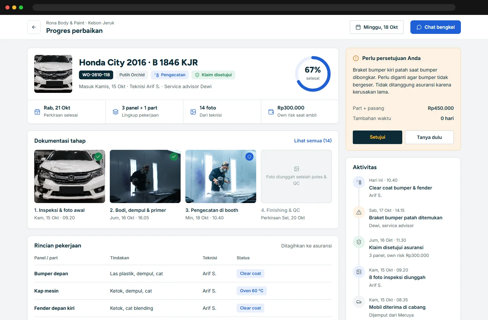Screen dimensions: 488x320
Task: Click photo icon for 8 foto inspeksi diunggah
Action: tap(359, 272)
